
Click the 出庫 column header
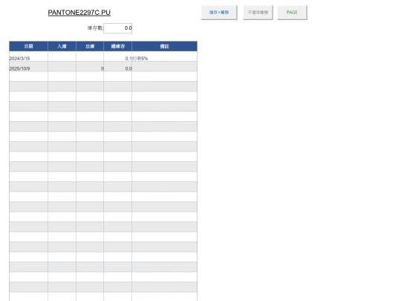[90, 46]
